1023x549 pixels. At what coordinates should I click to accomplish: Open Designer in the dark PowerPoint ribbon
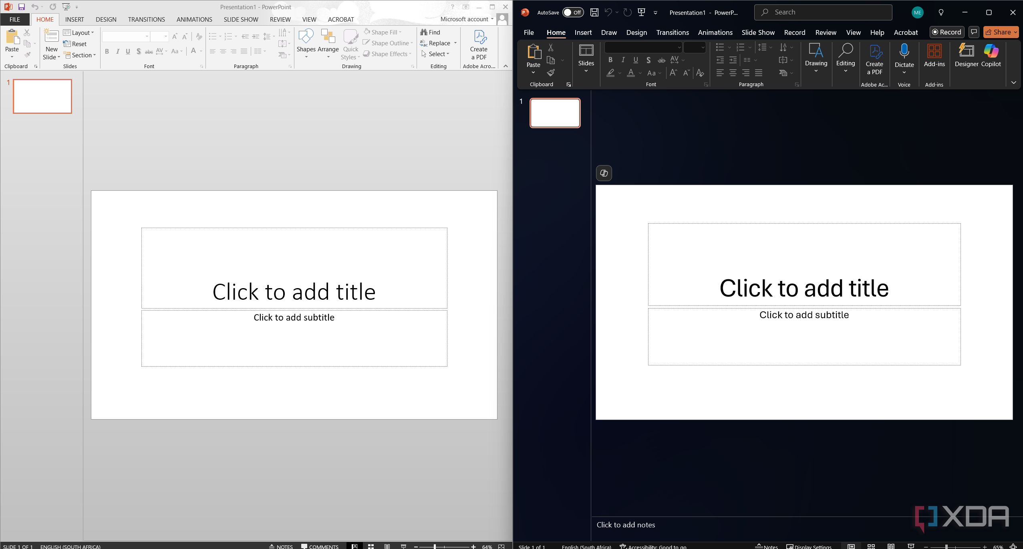pyautogui.click(x=966, y=55)
